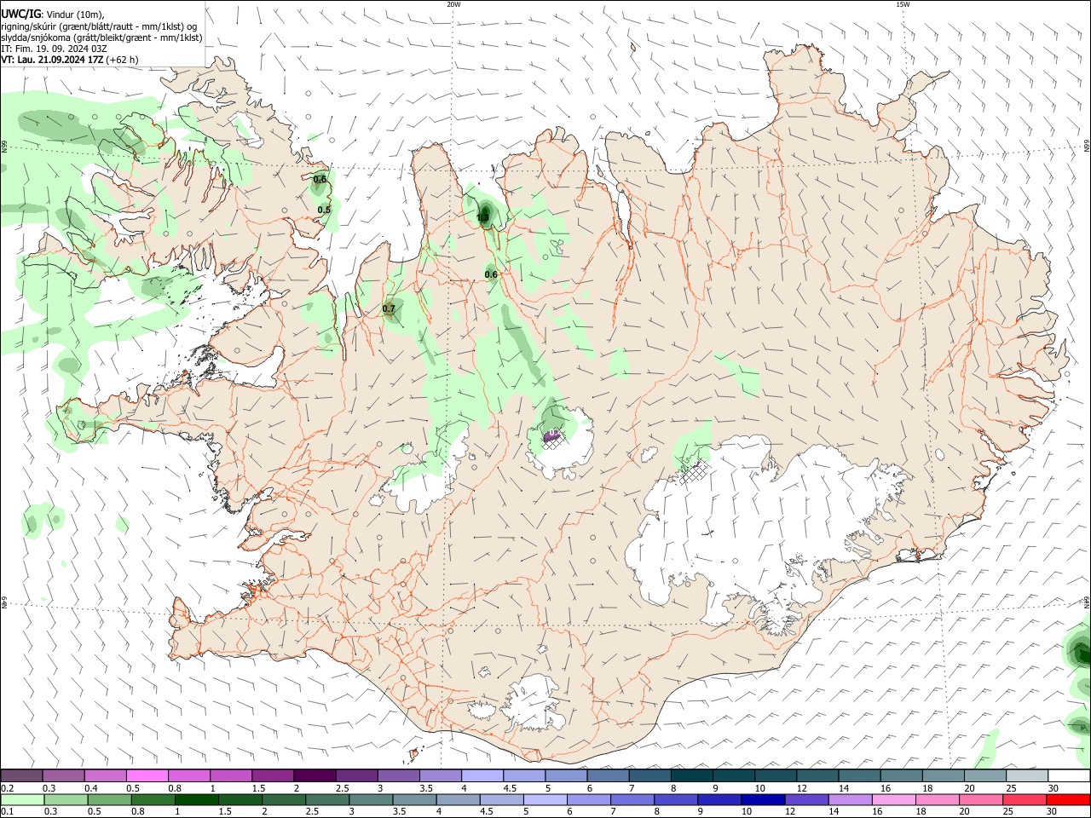Click the top-row legend swatch between 0.5 and 0.8
1091x818 pixels.
(147, 775)
